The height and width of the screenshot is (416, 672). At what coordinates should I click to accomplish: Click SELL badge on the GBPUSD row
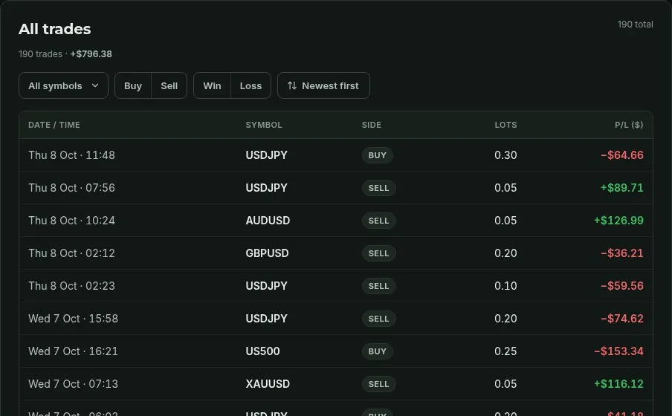pos(378,253)
